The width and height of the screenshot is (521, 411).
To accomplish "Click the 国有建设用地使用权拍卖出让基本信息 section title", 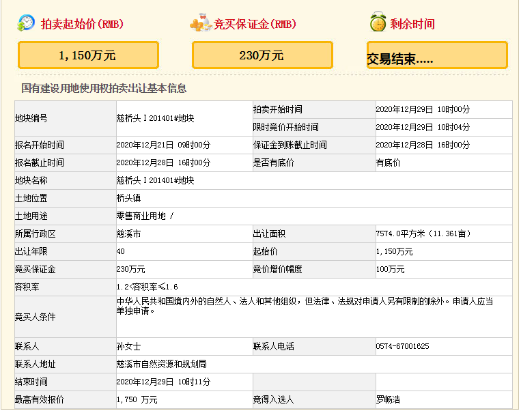I will point(104,88).
